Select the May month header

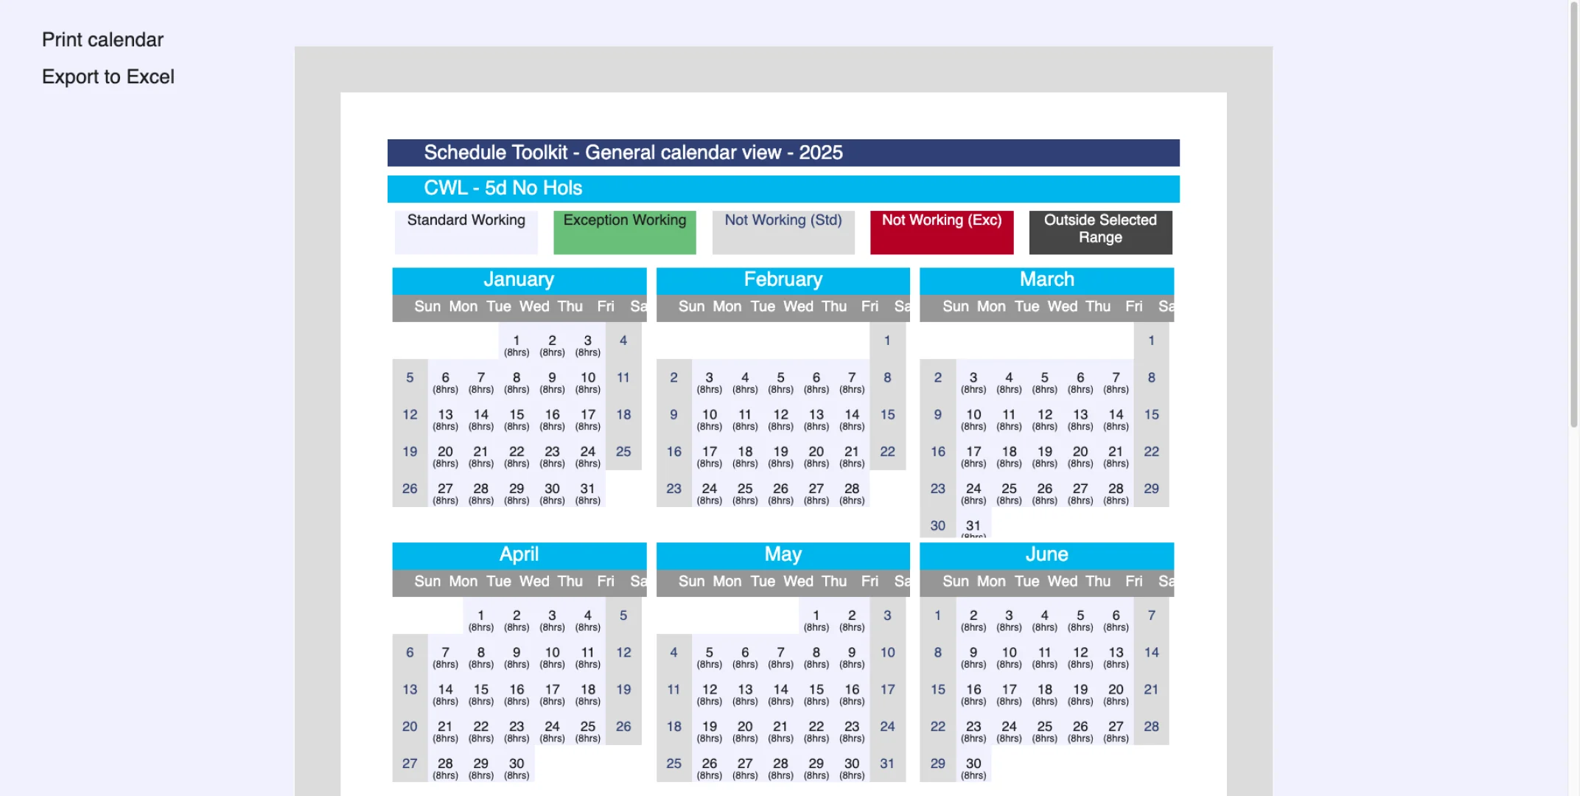783,554
